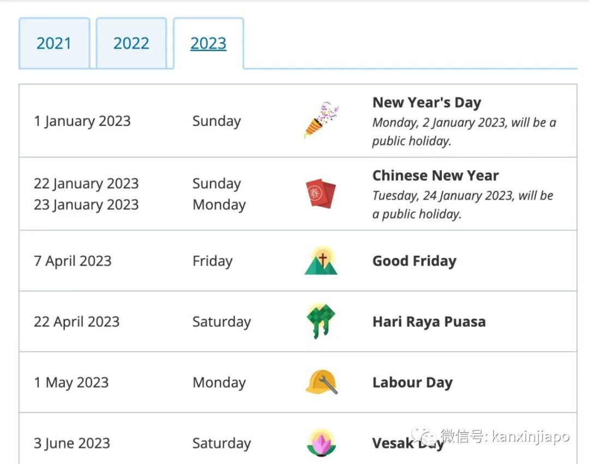Select the date 22 April 2023

[x=76, y=322]
